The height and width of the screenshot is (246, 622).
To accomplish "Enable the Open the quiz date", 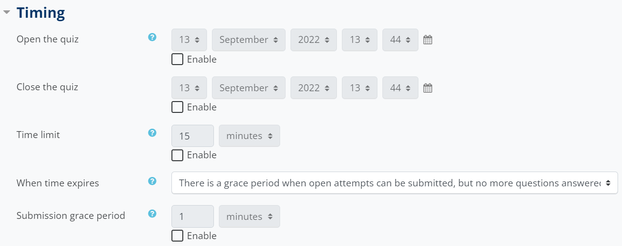I will pos(177,59).
